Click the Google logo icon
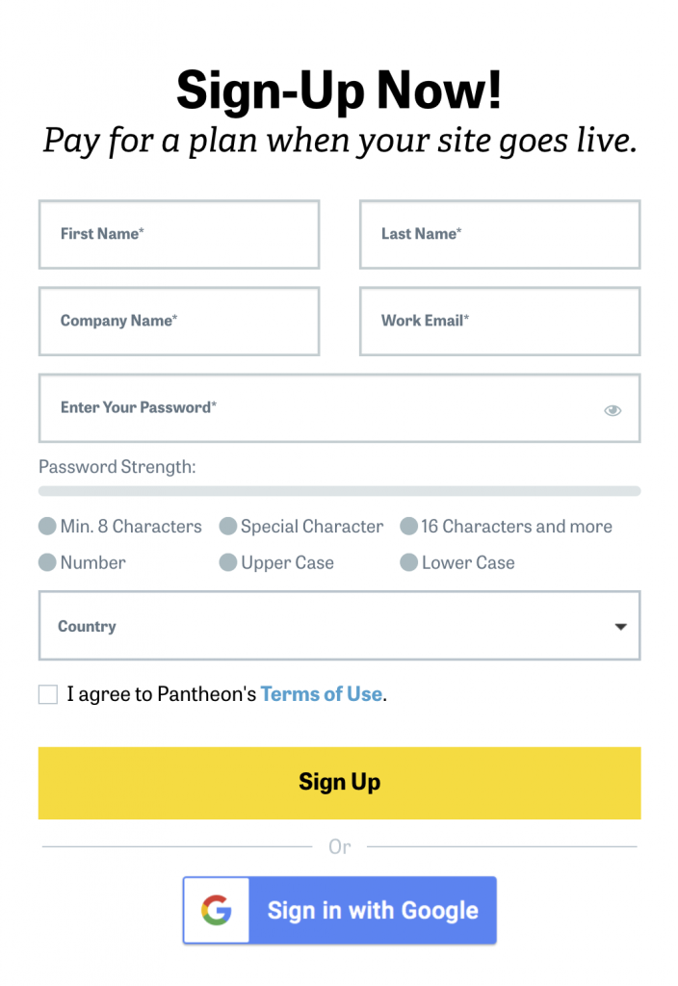The height and width of the screenshot is (986, 678). pos(217,910)
